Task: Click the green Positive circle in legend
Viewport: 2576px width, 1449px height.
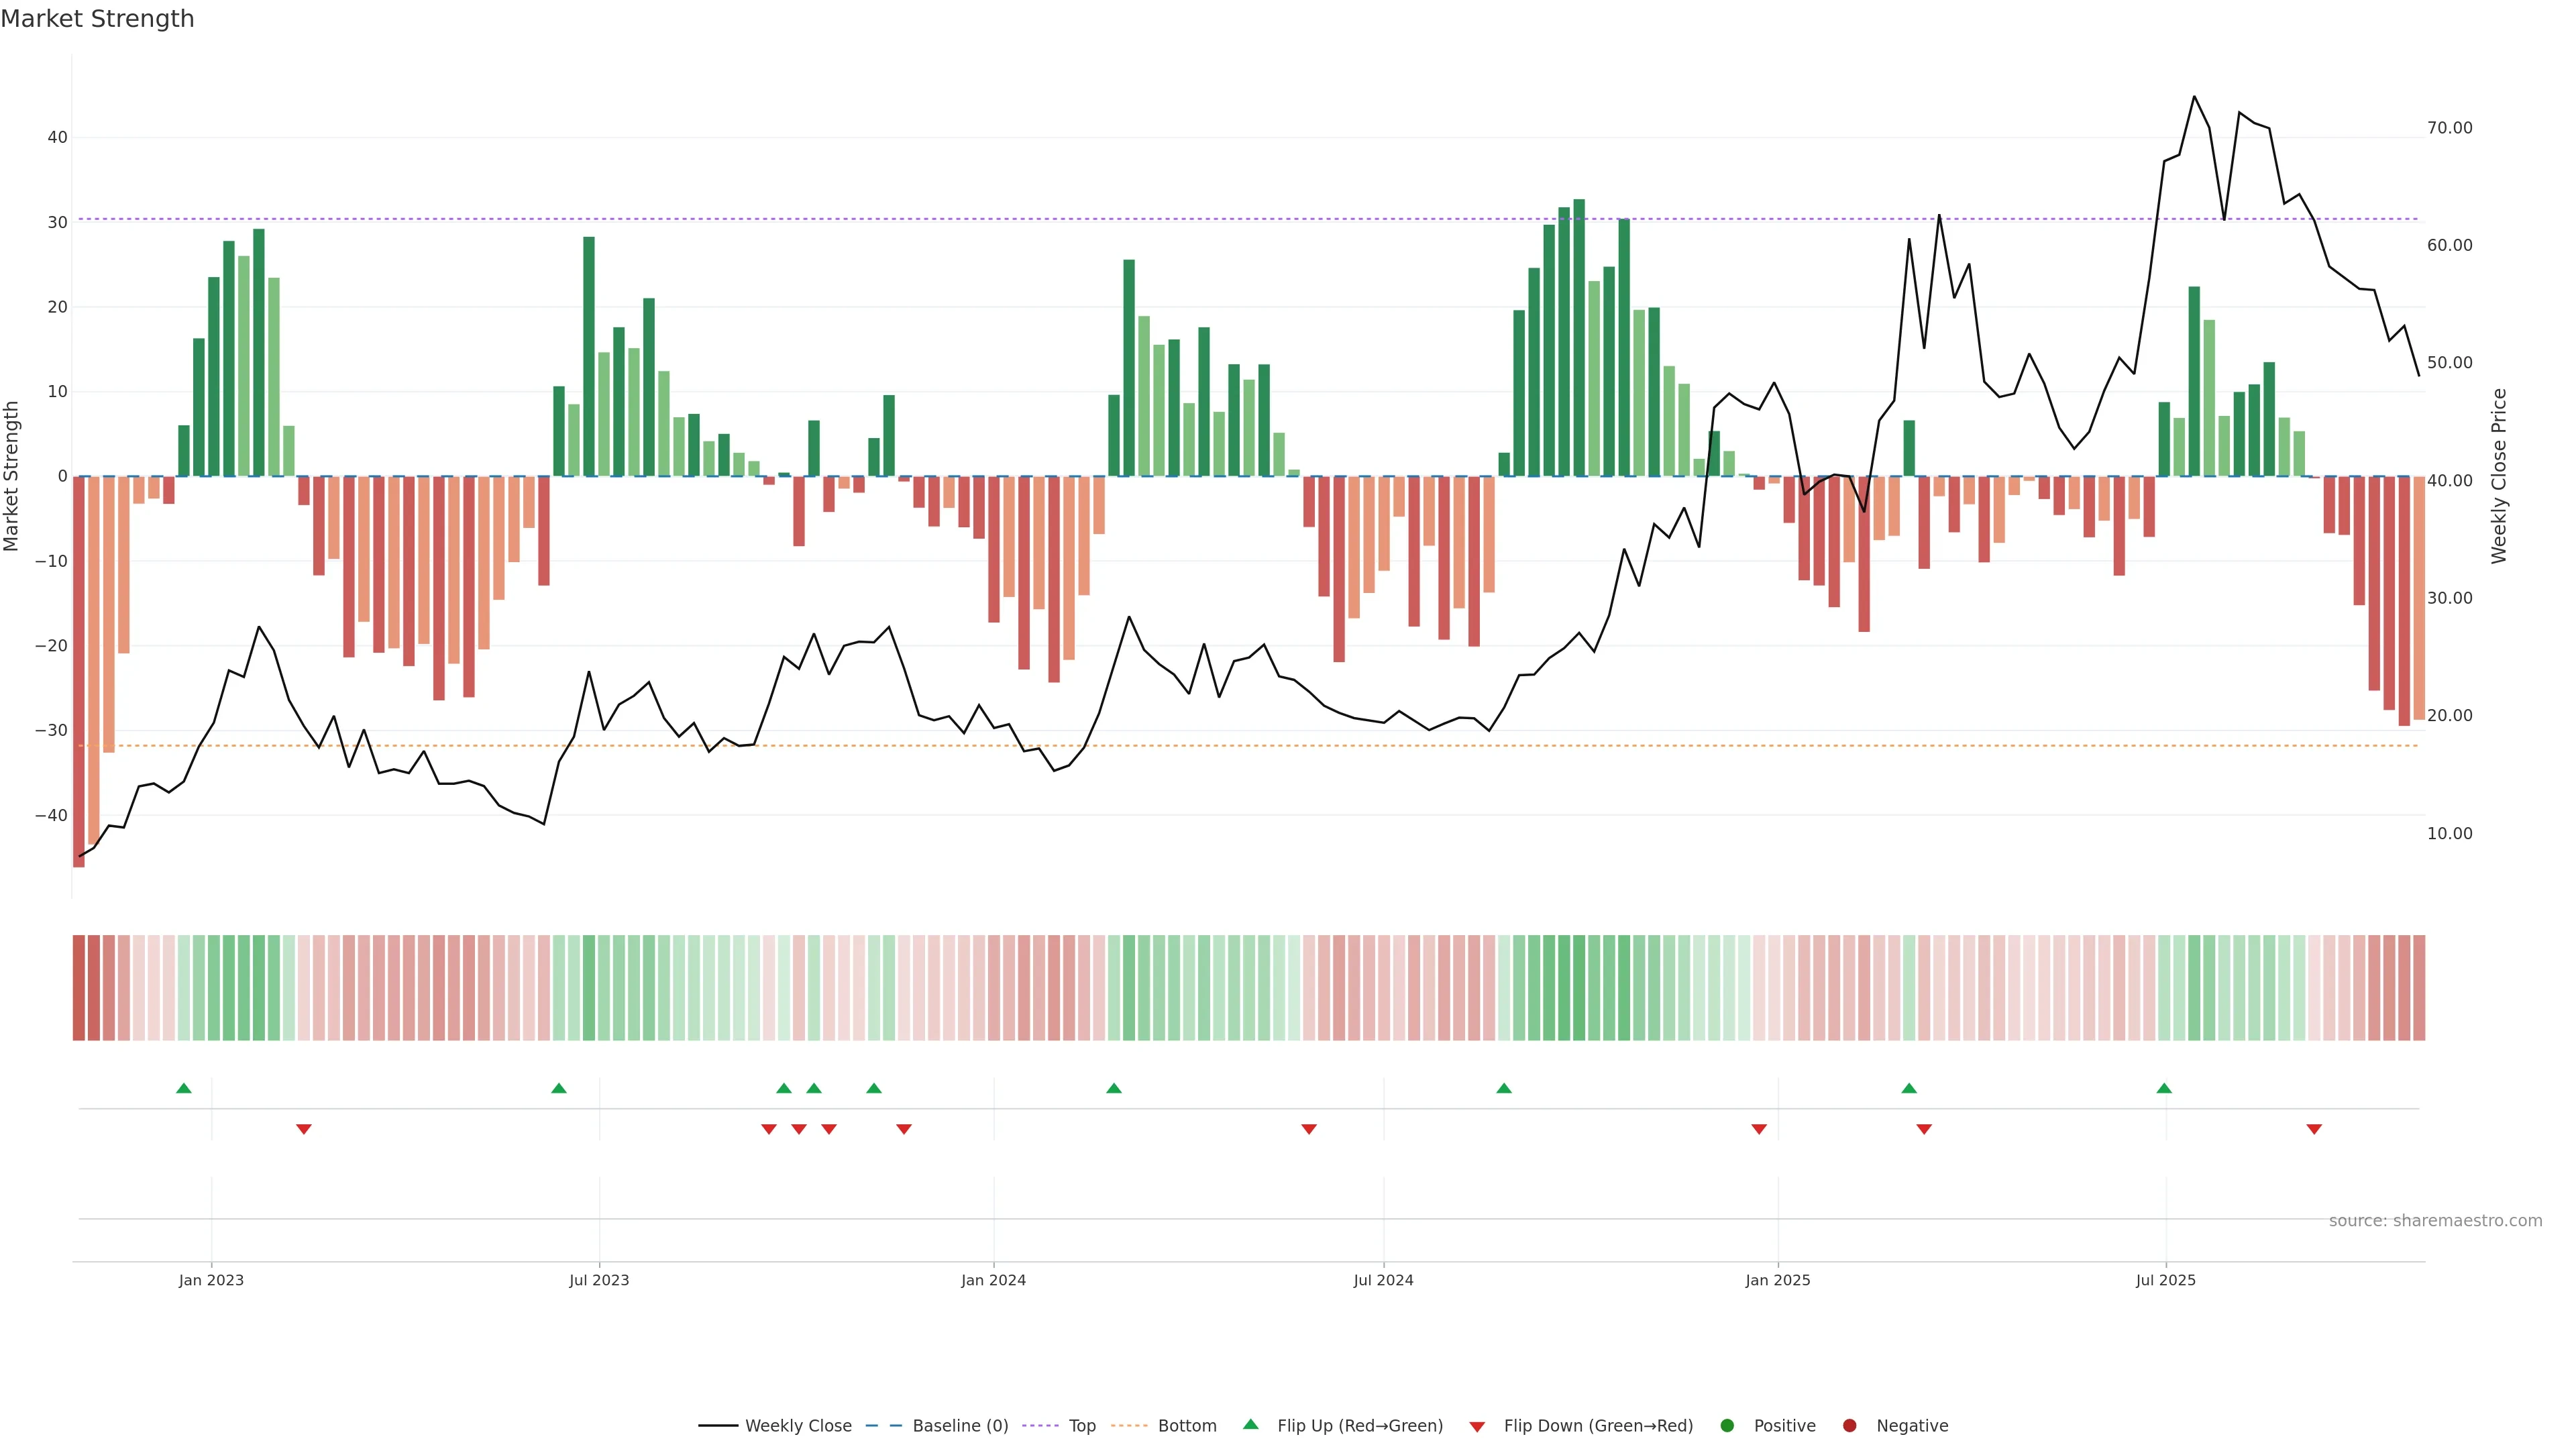Action: pyautogui.click(x=1727, y=1426)
